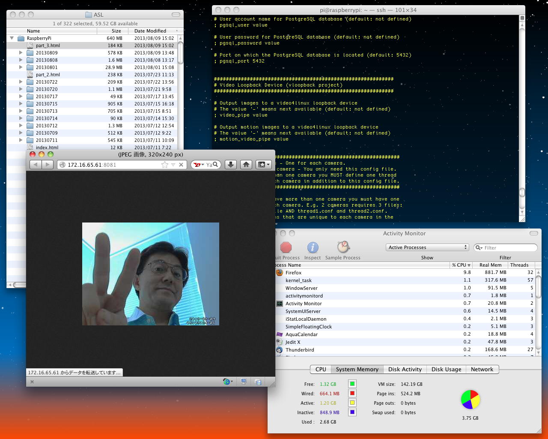Select the 20130713 folder icon

[30, 111]
